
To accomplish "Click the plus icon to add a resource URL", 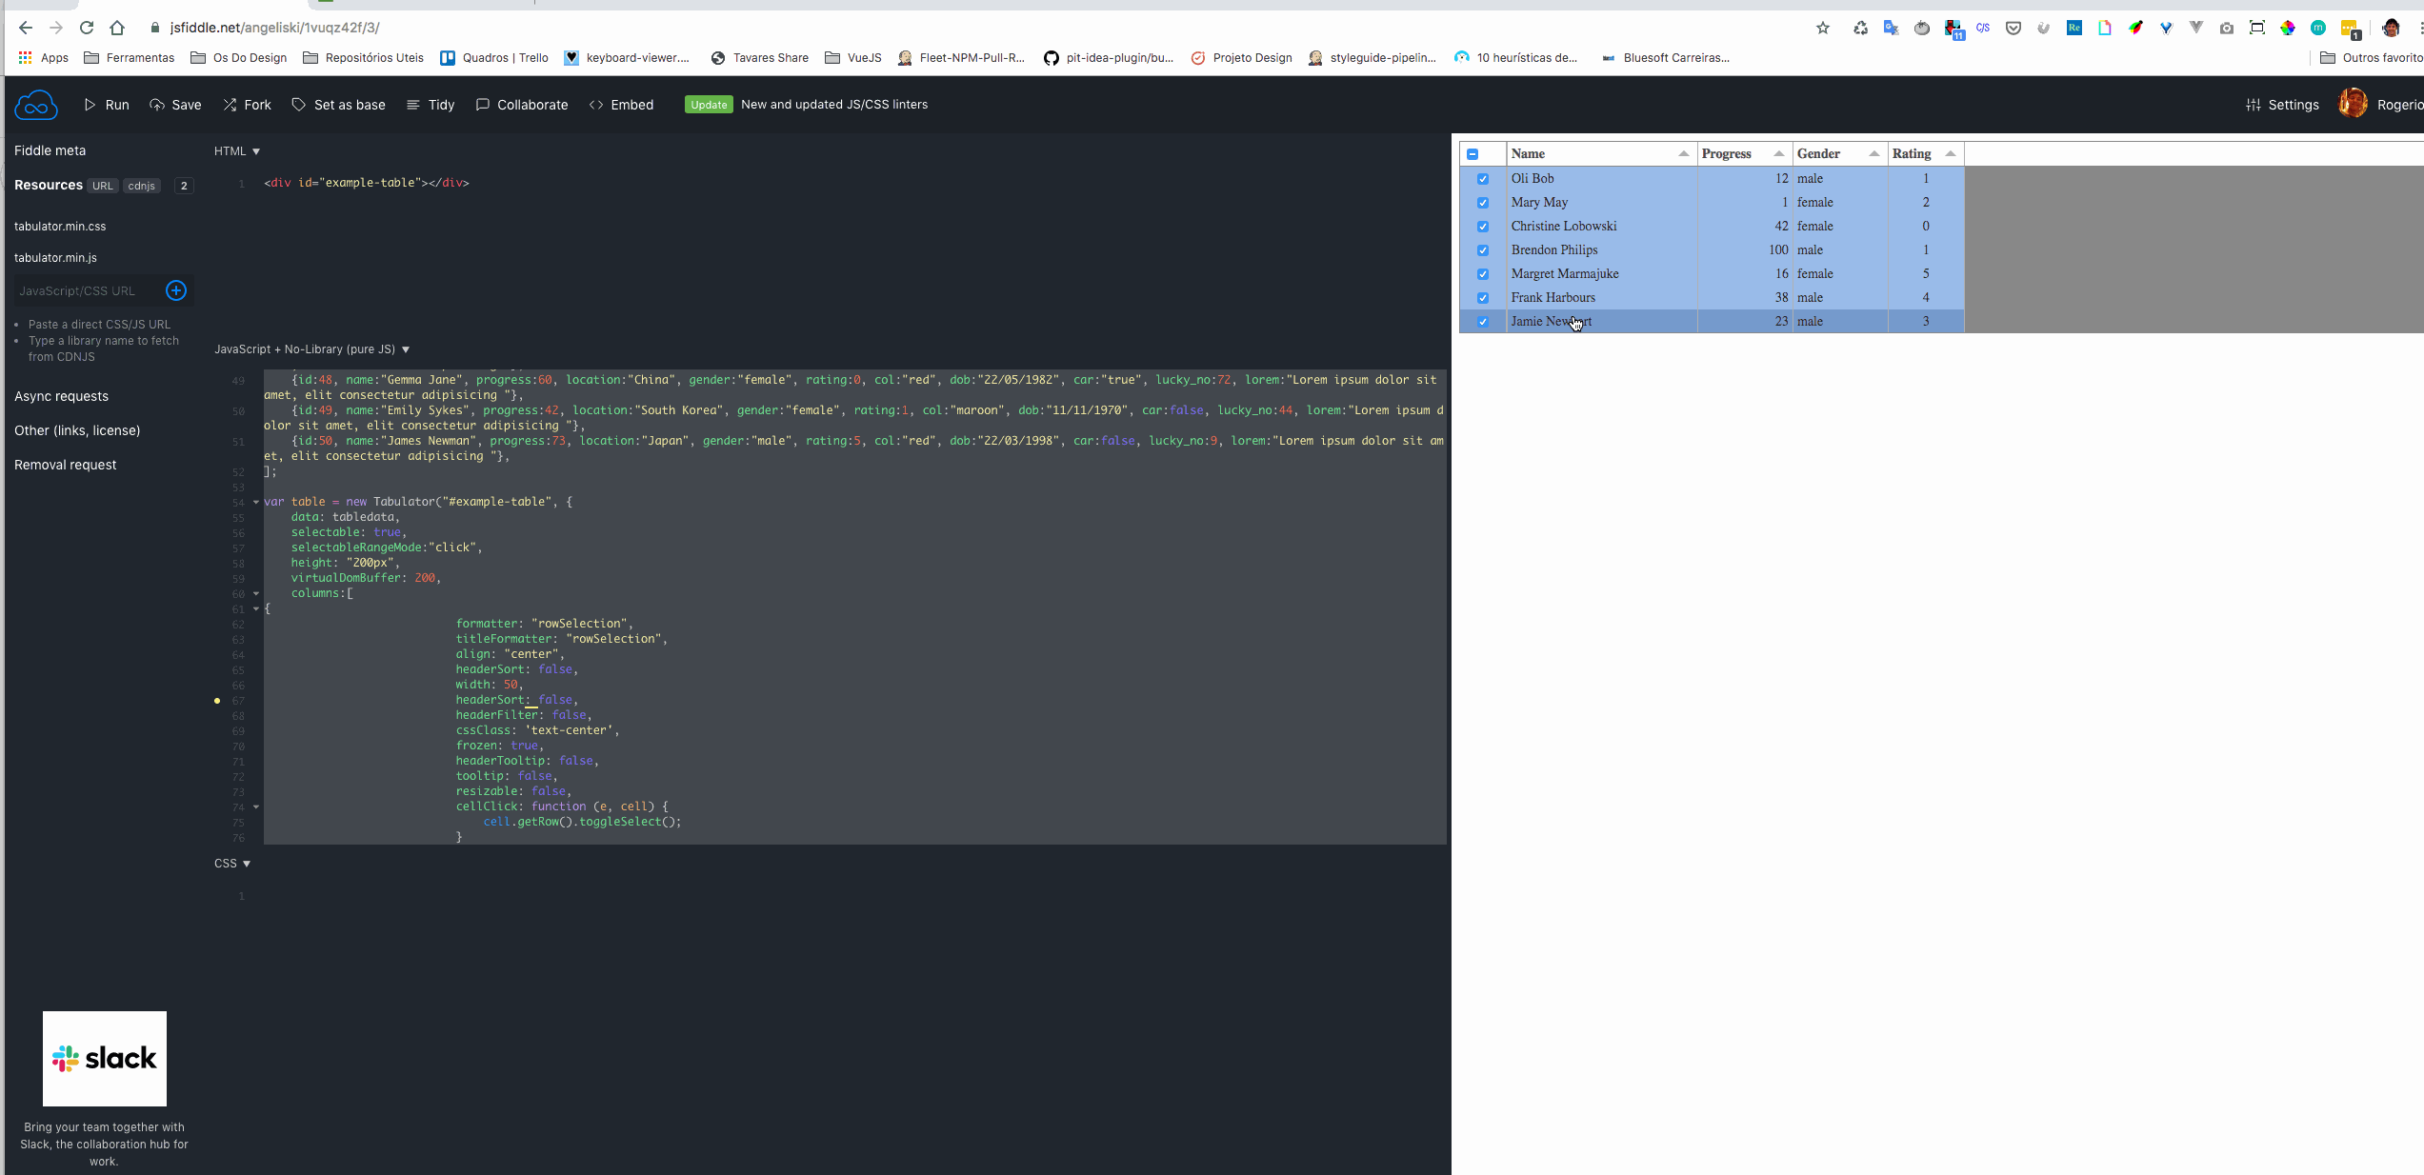I will (x=175, y=290).
